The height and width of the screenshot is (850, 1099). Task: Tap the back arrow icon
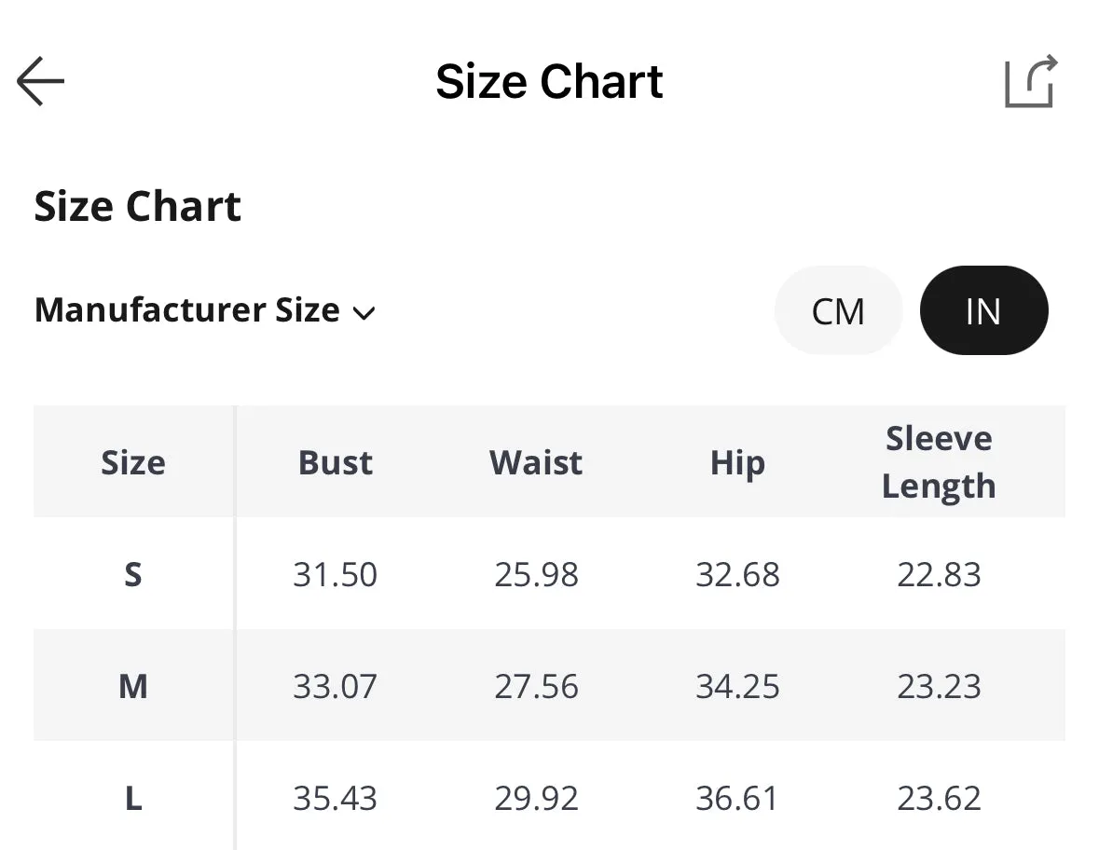[x=41, y=81]
